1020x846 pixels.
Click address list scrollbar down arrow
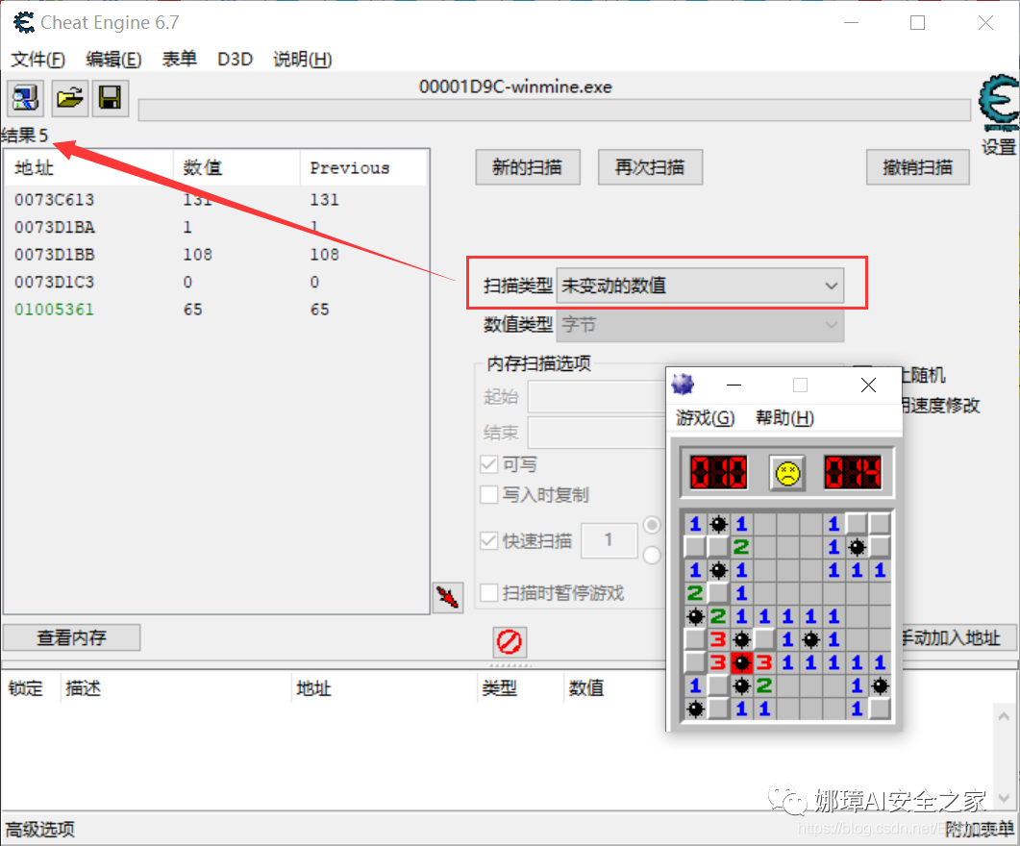[x=1004, y=797]
